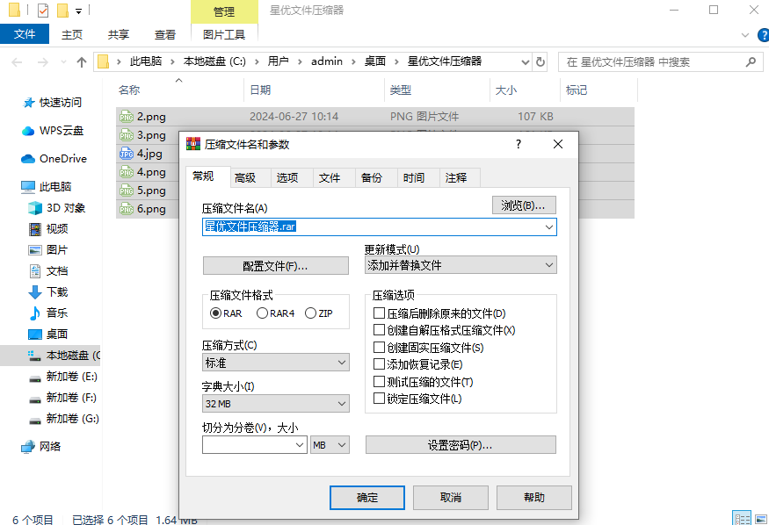The image size is (769, 525).
Task: Expand the 压缩文件名 dropdown arrow
Action: 548,227
